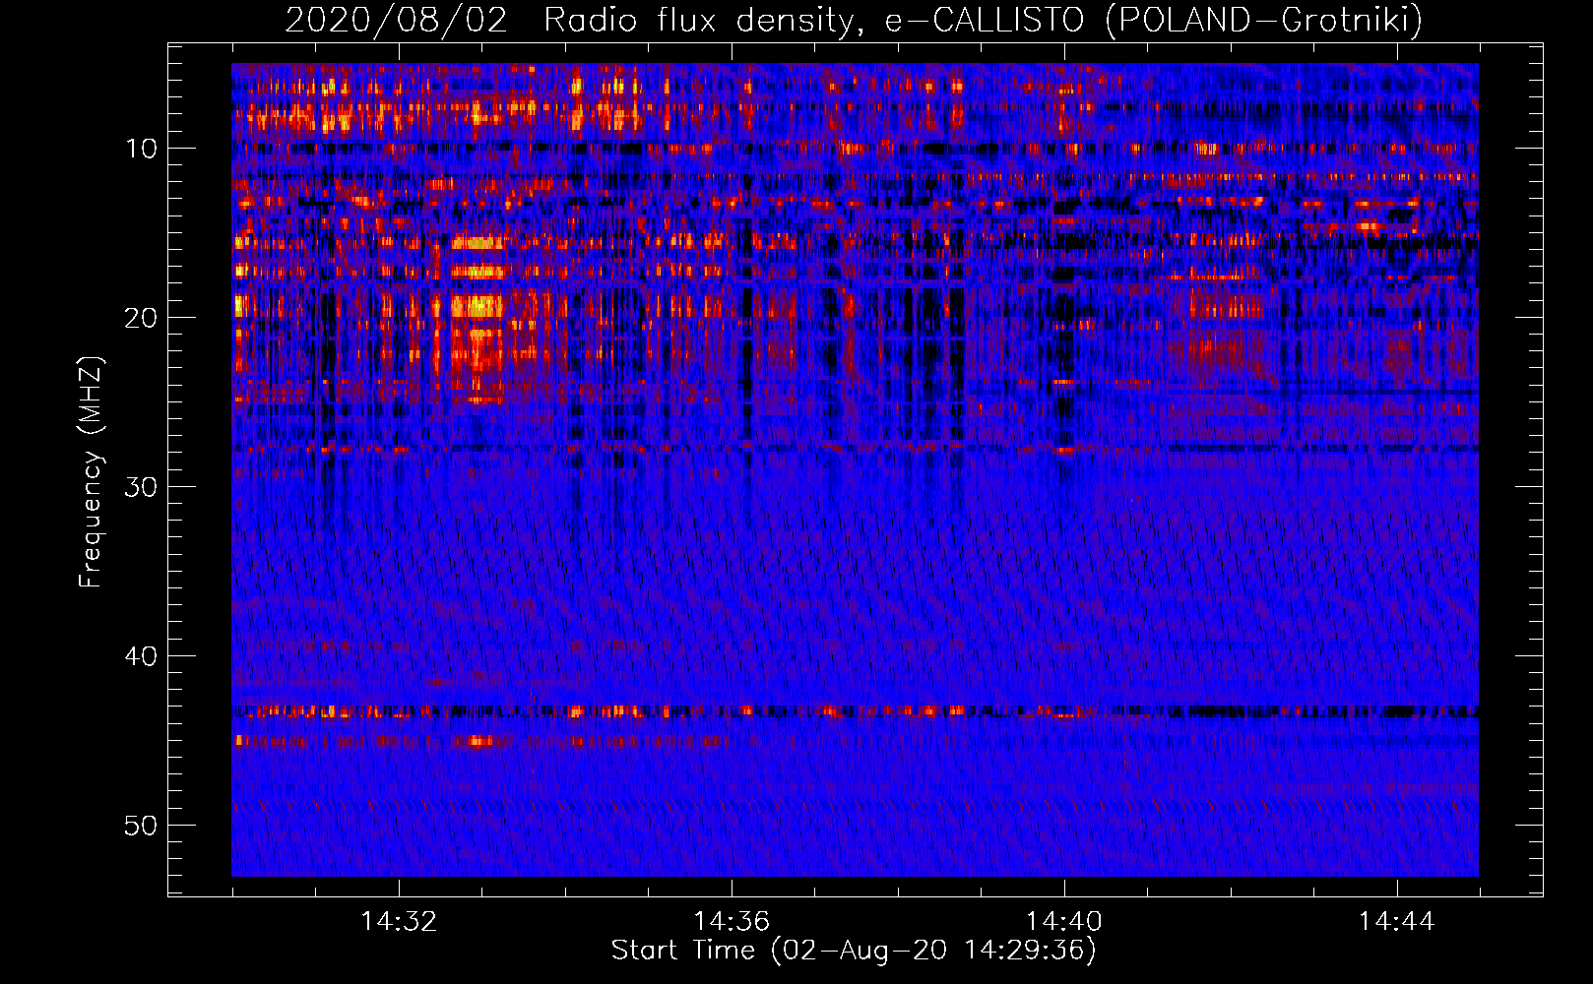The width and height of the screenshot is (1593, 984).
Task: Click the 50 MHz frequency label
Action: click(x=142, y=826)
